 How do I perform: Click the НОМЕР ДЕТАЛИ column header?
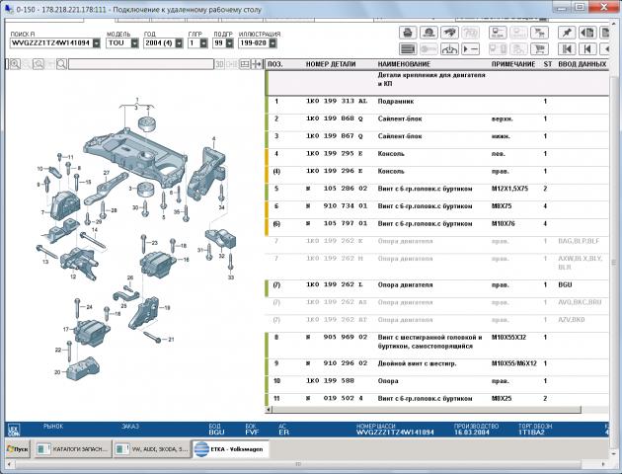tap(331, 64)
